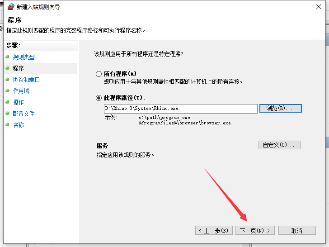Cancel the wizard with 取消 button

click(x=296, y=230)
